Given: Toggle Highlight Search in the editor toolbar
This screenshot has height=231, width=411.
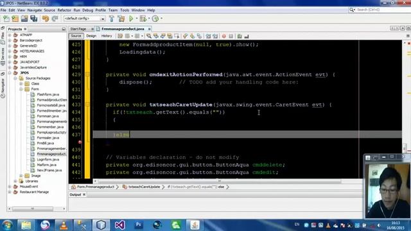Looking at the screenshot, I should point(170,36).
